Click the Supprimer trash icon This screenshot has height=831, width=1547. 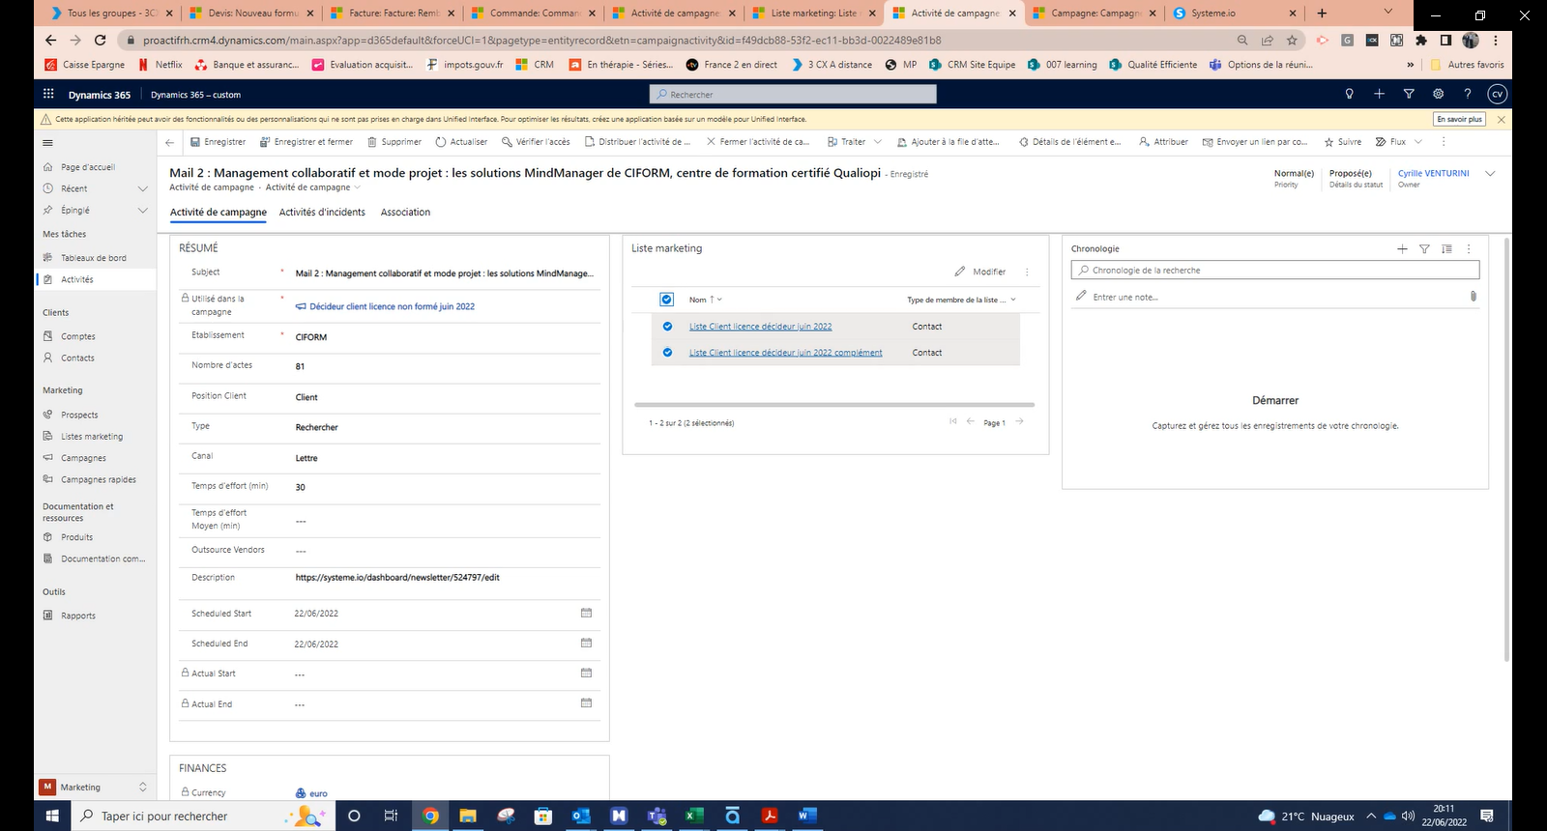click(372, 142)
